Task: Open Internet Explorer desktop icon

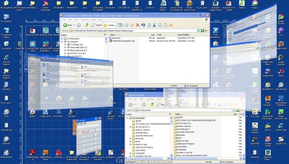Action: [x=6, y=60]
